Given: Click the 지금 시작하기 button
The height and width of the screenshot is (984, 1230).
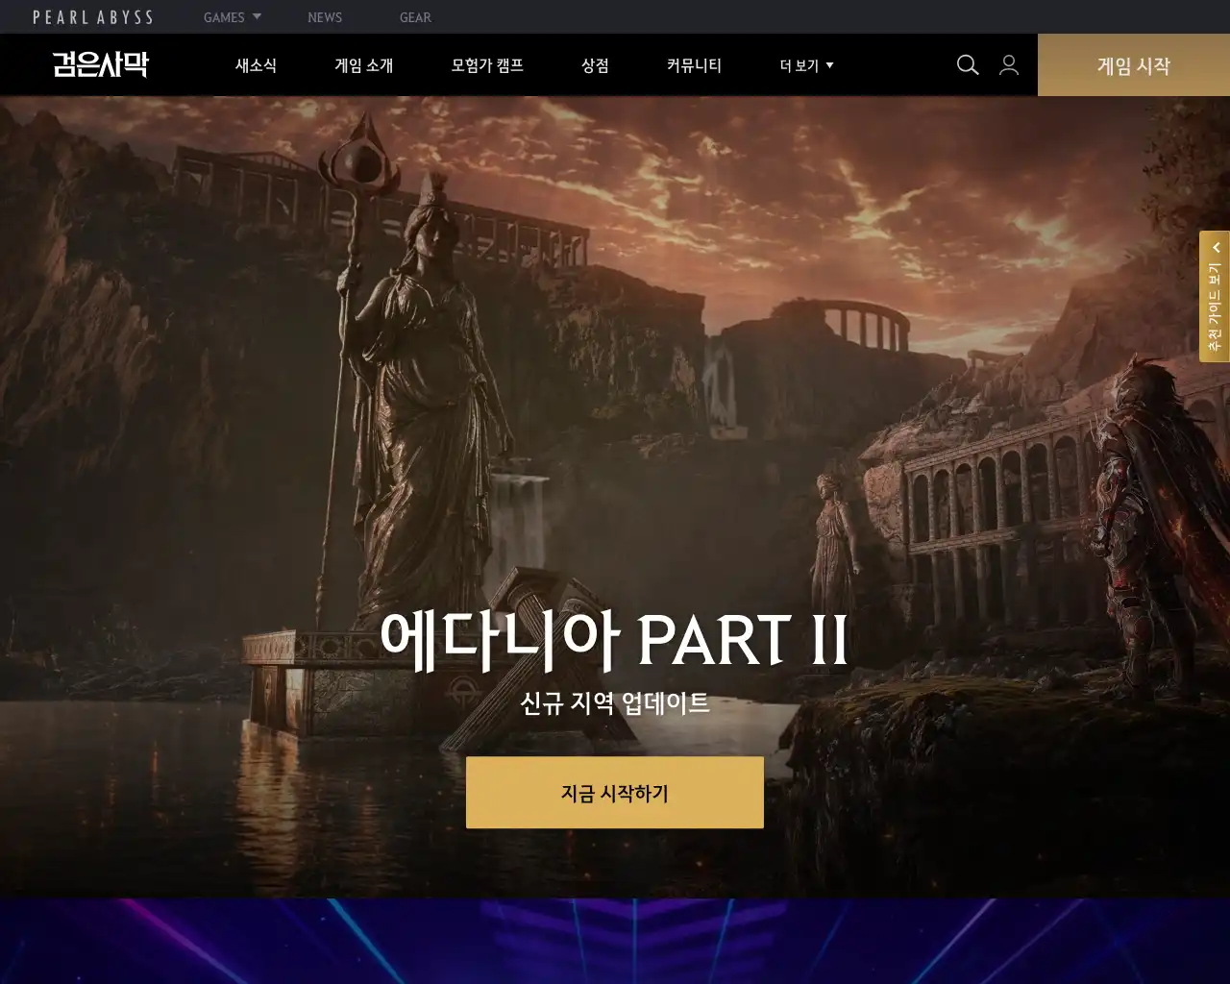Looking at the screenshot, I should click(x=615, y=793).
